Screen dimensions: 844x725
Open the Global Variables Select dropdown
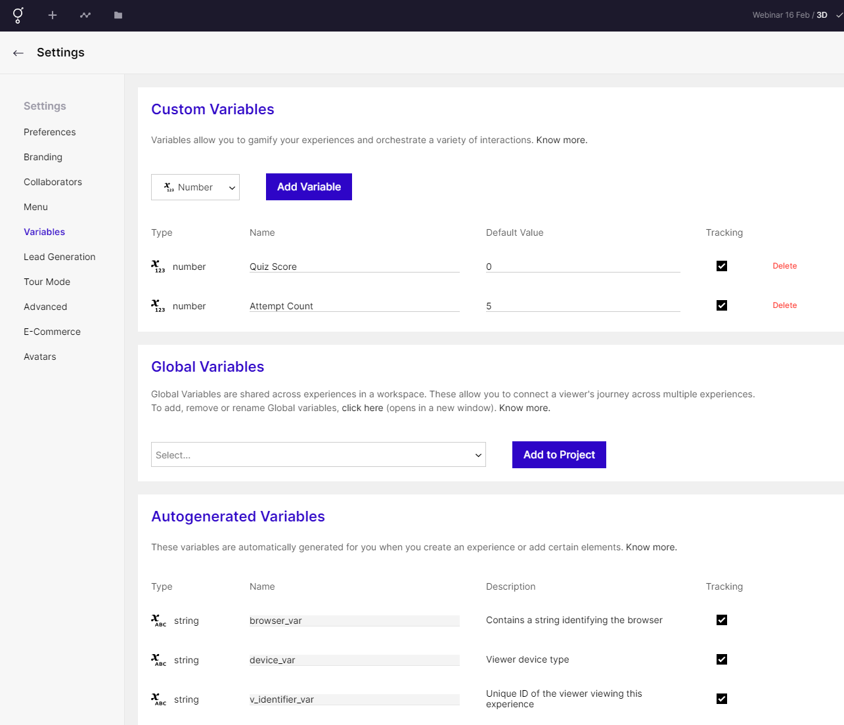[x=319, y=454]
